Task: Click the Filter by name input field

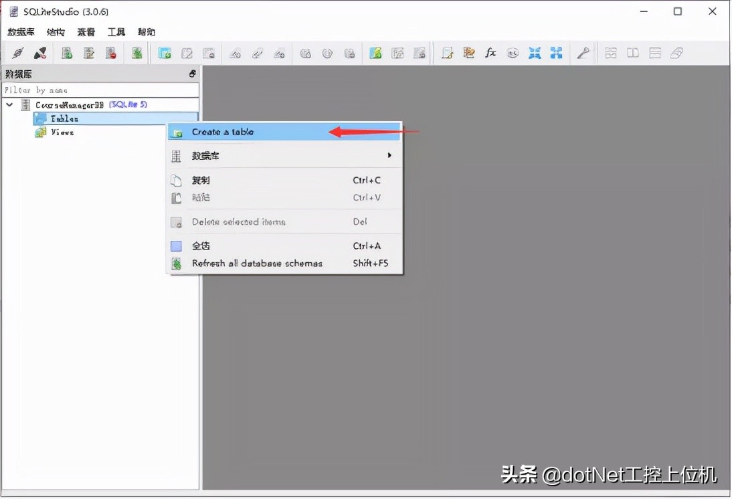Action: click(100, 90)
